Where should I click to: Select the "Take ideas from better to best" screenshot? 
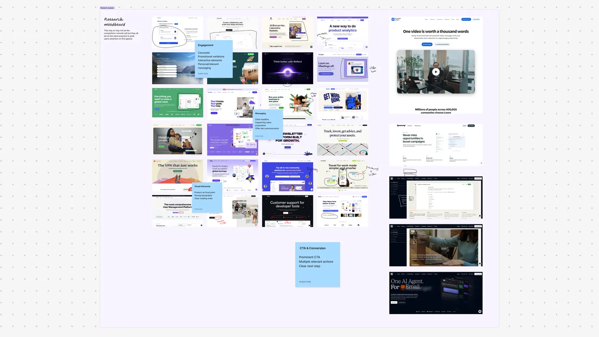click(x=343, y=211)
